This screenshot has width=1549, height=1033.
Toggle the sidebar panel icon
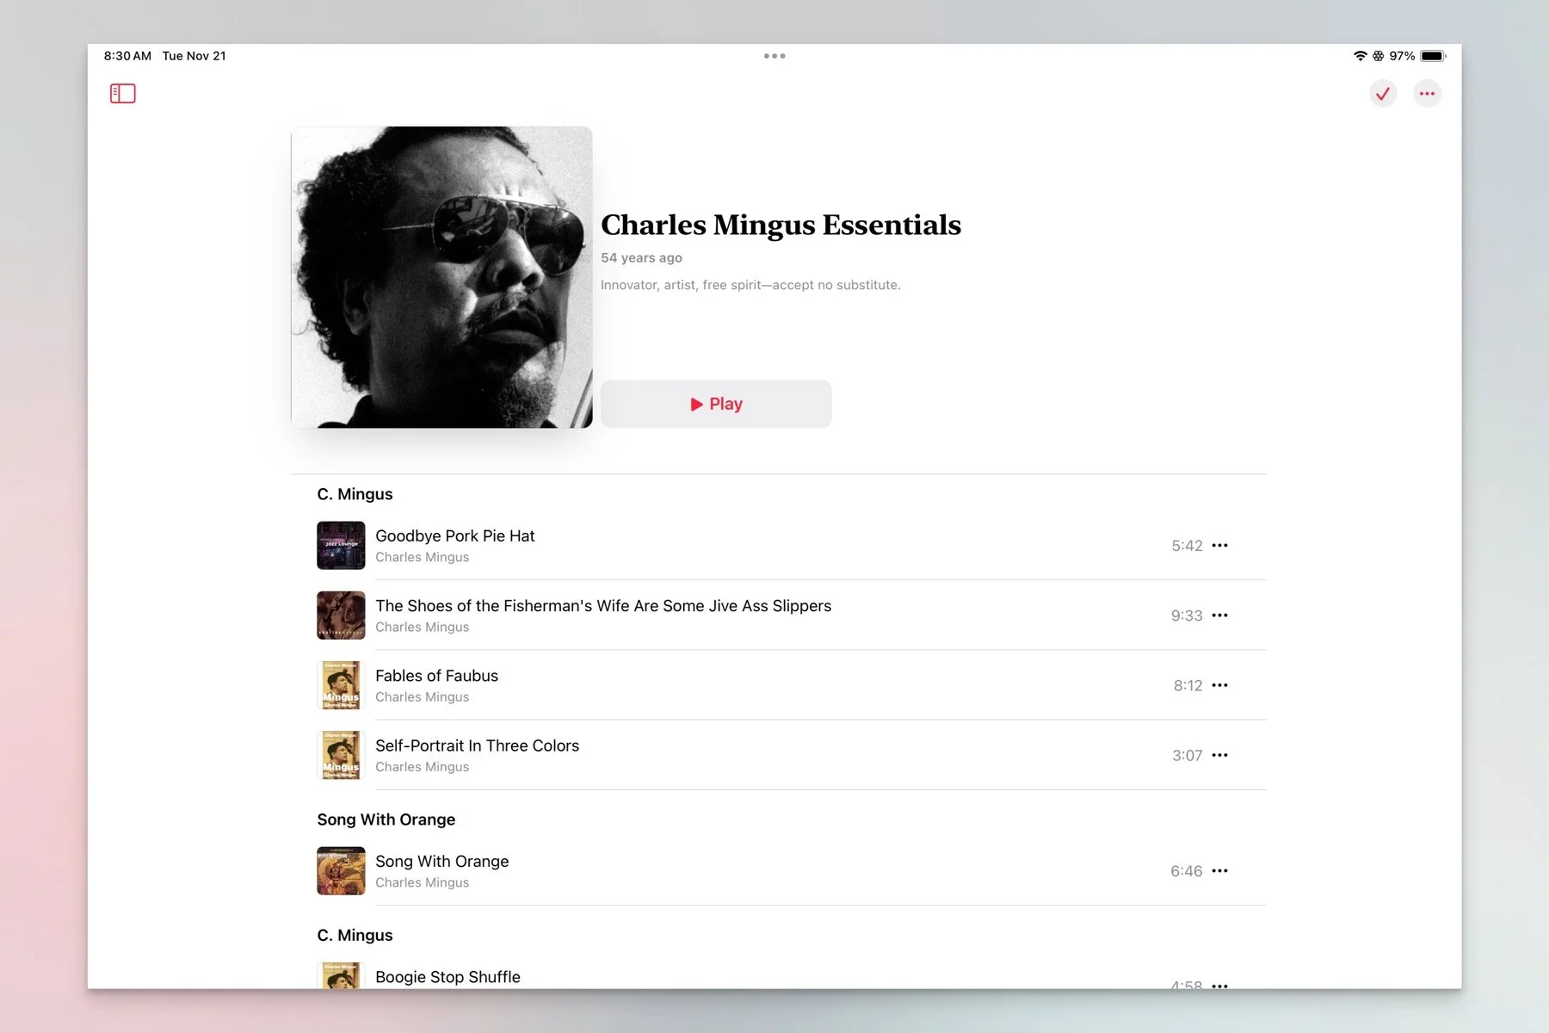(x=123, y=93)
